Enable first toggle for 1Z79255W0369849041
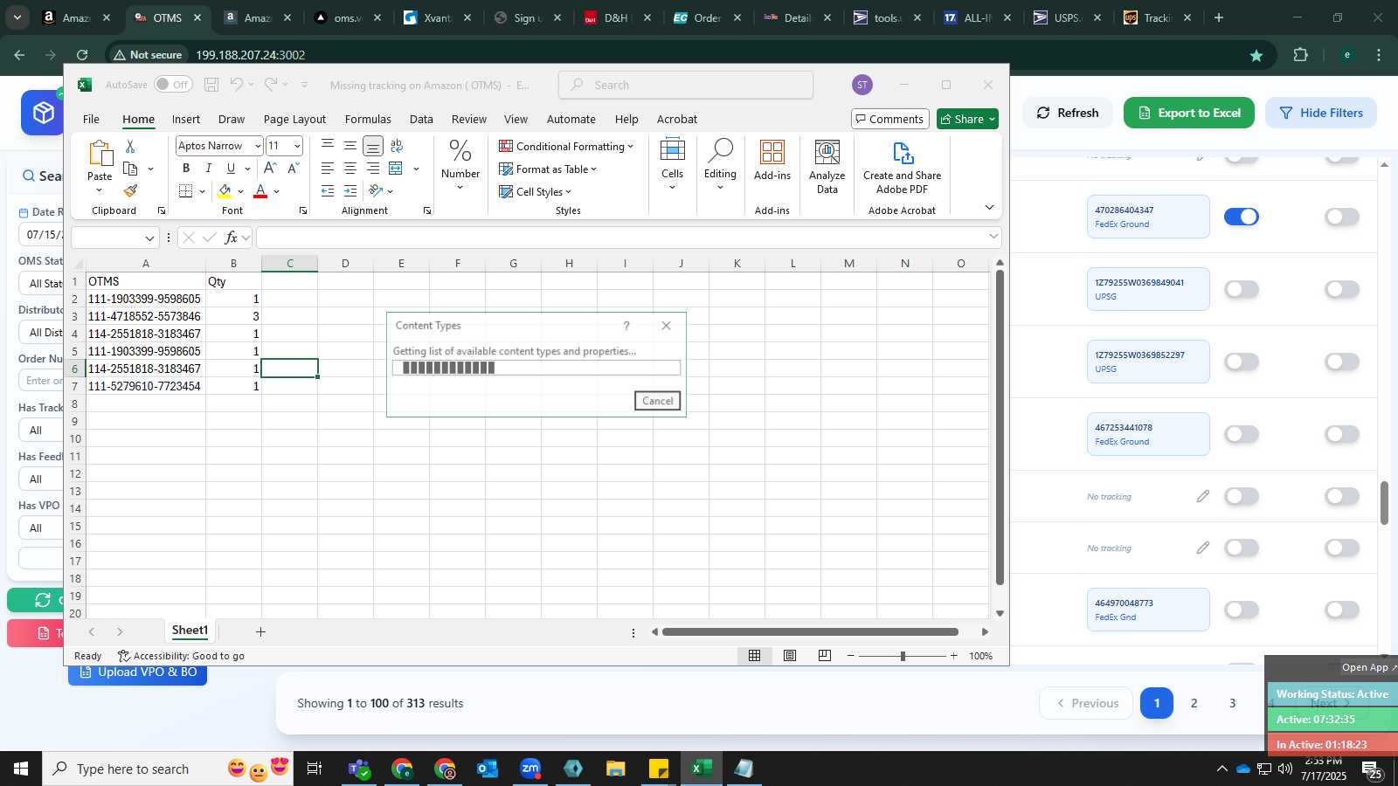The width and height of the screenshot is (1398, 786). click(1242, 289)
